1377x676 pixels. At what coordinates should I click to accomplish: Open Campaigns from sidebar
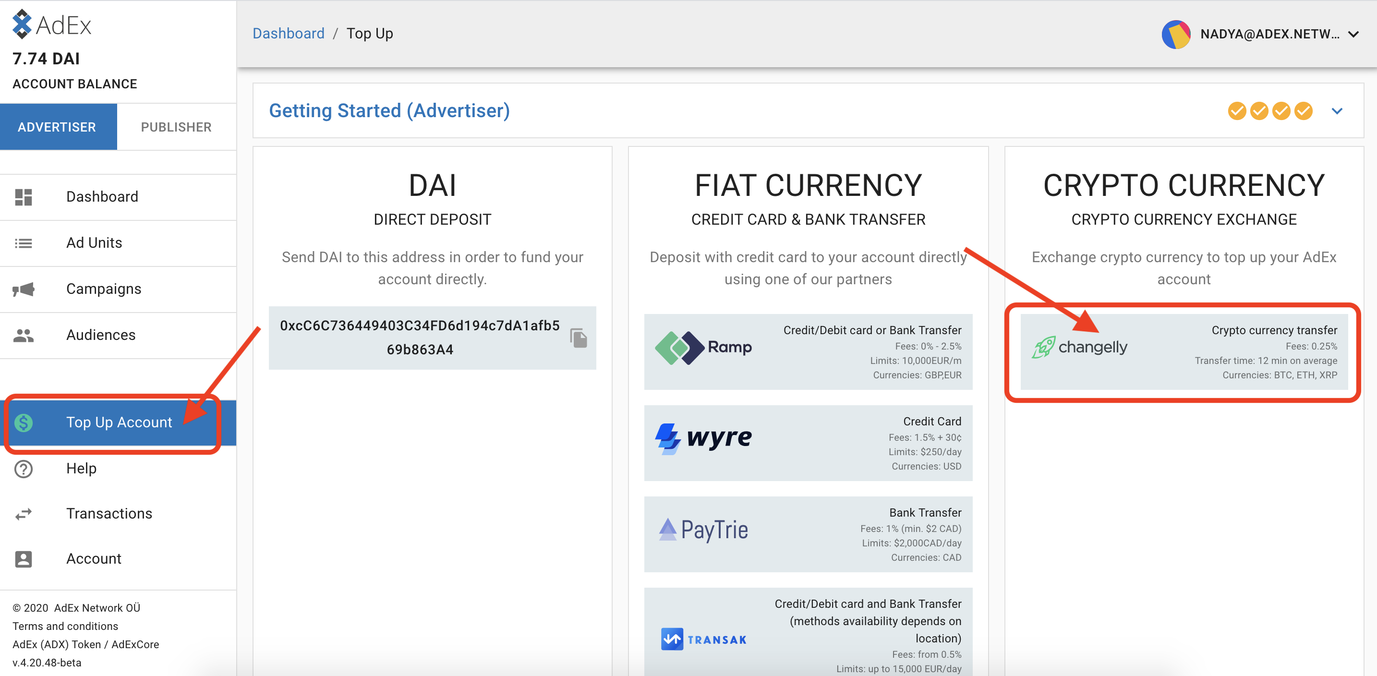[118, 289]
